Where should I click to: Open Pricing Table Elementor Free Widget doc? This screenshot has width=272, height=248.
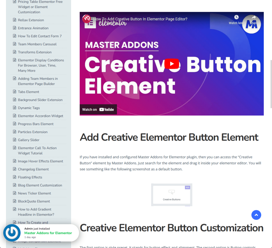40,7
